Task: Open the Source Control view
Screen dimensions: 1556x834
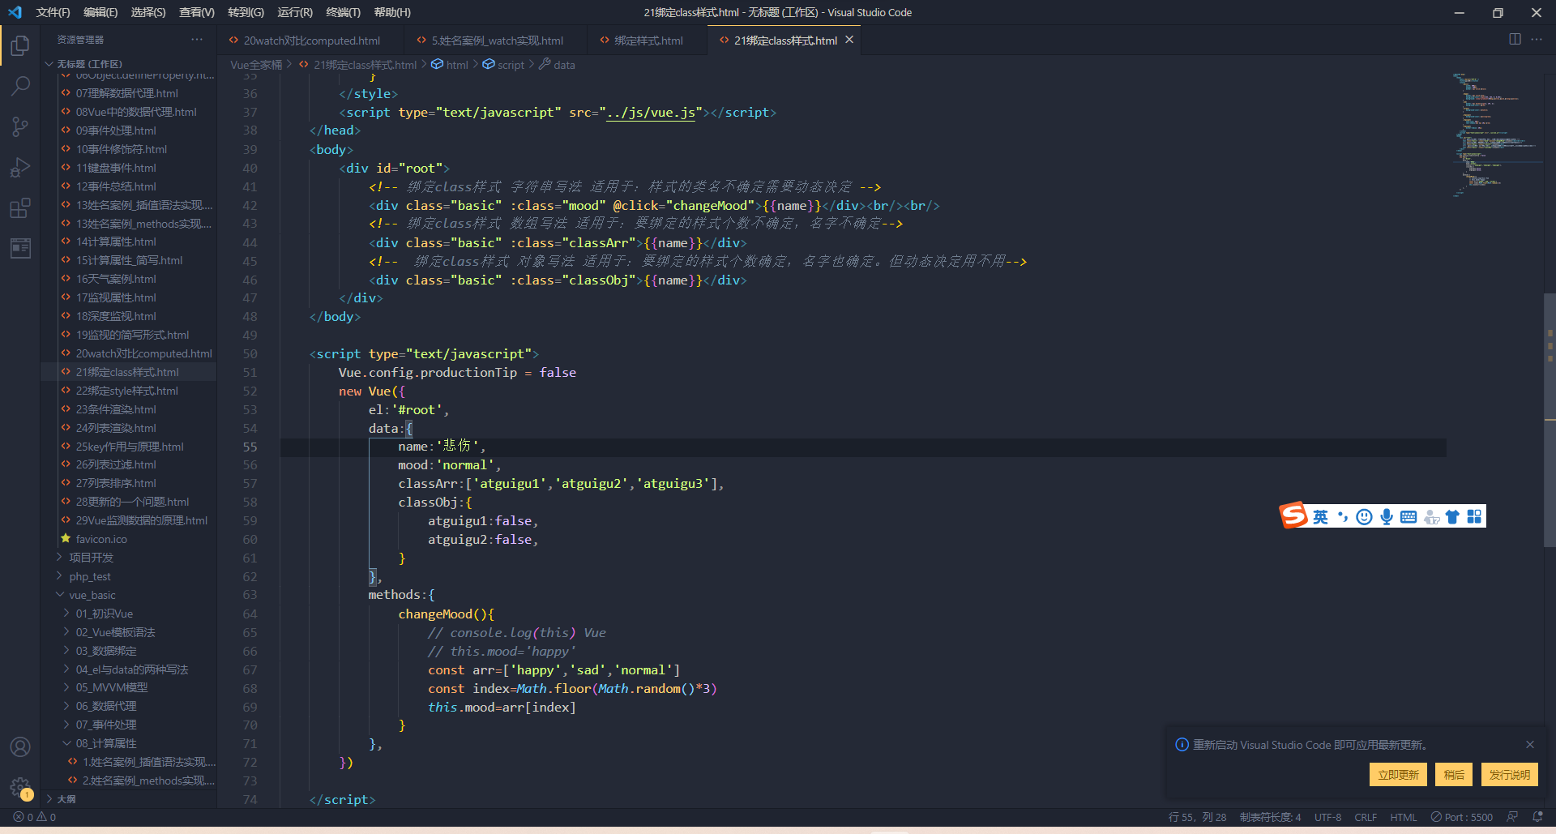Action: pos(20,126)
